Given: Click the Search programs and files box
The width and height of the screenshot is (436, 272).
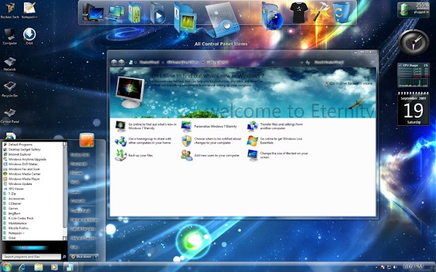Looking at the screenshot, I should coord(31,257).
